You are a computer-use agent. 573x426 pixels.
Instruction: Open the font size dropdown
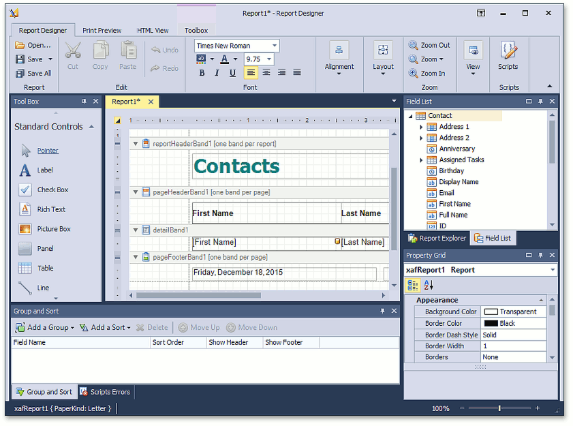[269, 59]
